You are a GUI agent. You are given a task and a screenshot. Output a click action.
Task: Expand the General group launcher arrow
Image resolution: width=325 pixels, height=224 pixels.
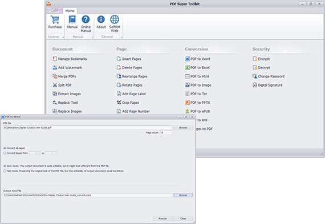[x=121, y=38]
